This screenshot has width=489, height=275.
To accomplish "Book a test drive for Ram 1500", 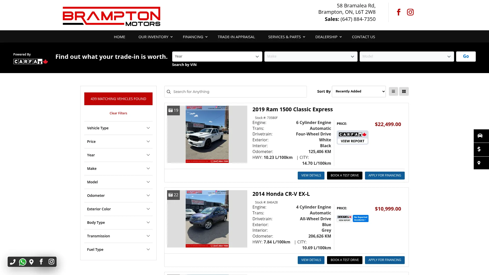I will [x=345, y=175].
